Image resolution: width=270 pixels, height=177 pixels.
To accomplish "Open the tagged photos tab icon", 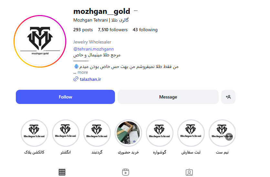I will [x=189, y=172].
